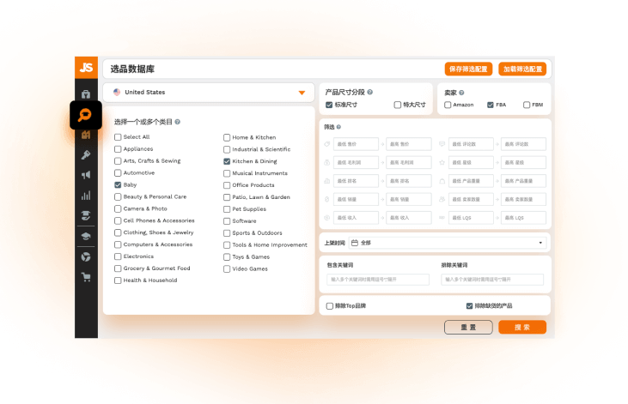Click the 最低 卖家数量 input field

pos(471,199)
